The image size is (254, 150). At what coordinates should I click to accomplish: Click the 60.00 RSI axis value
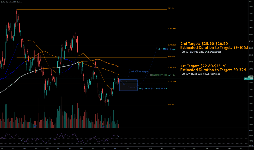pos(251,136)
